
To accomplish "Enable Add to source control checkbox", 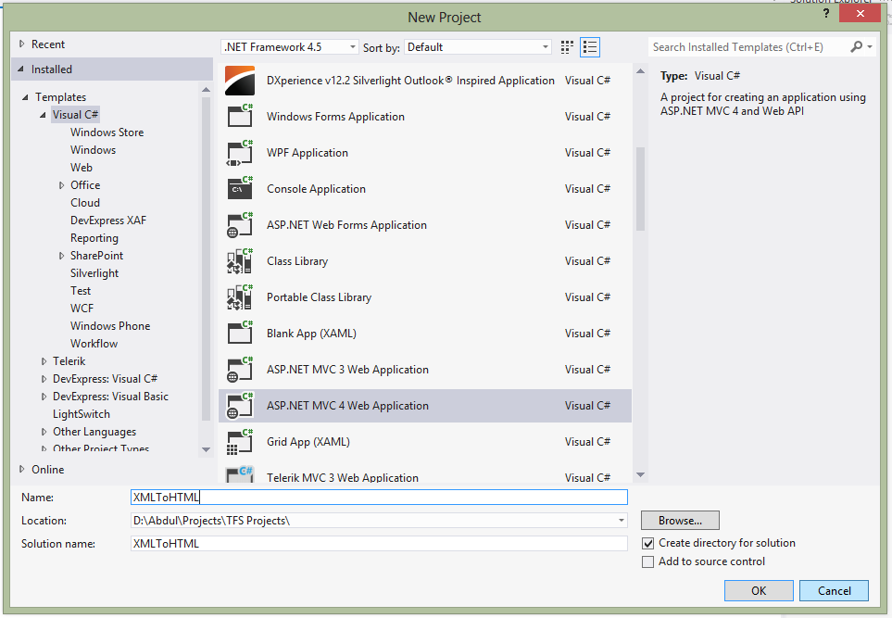I will pos(648,562).
